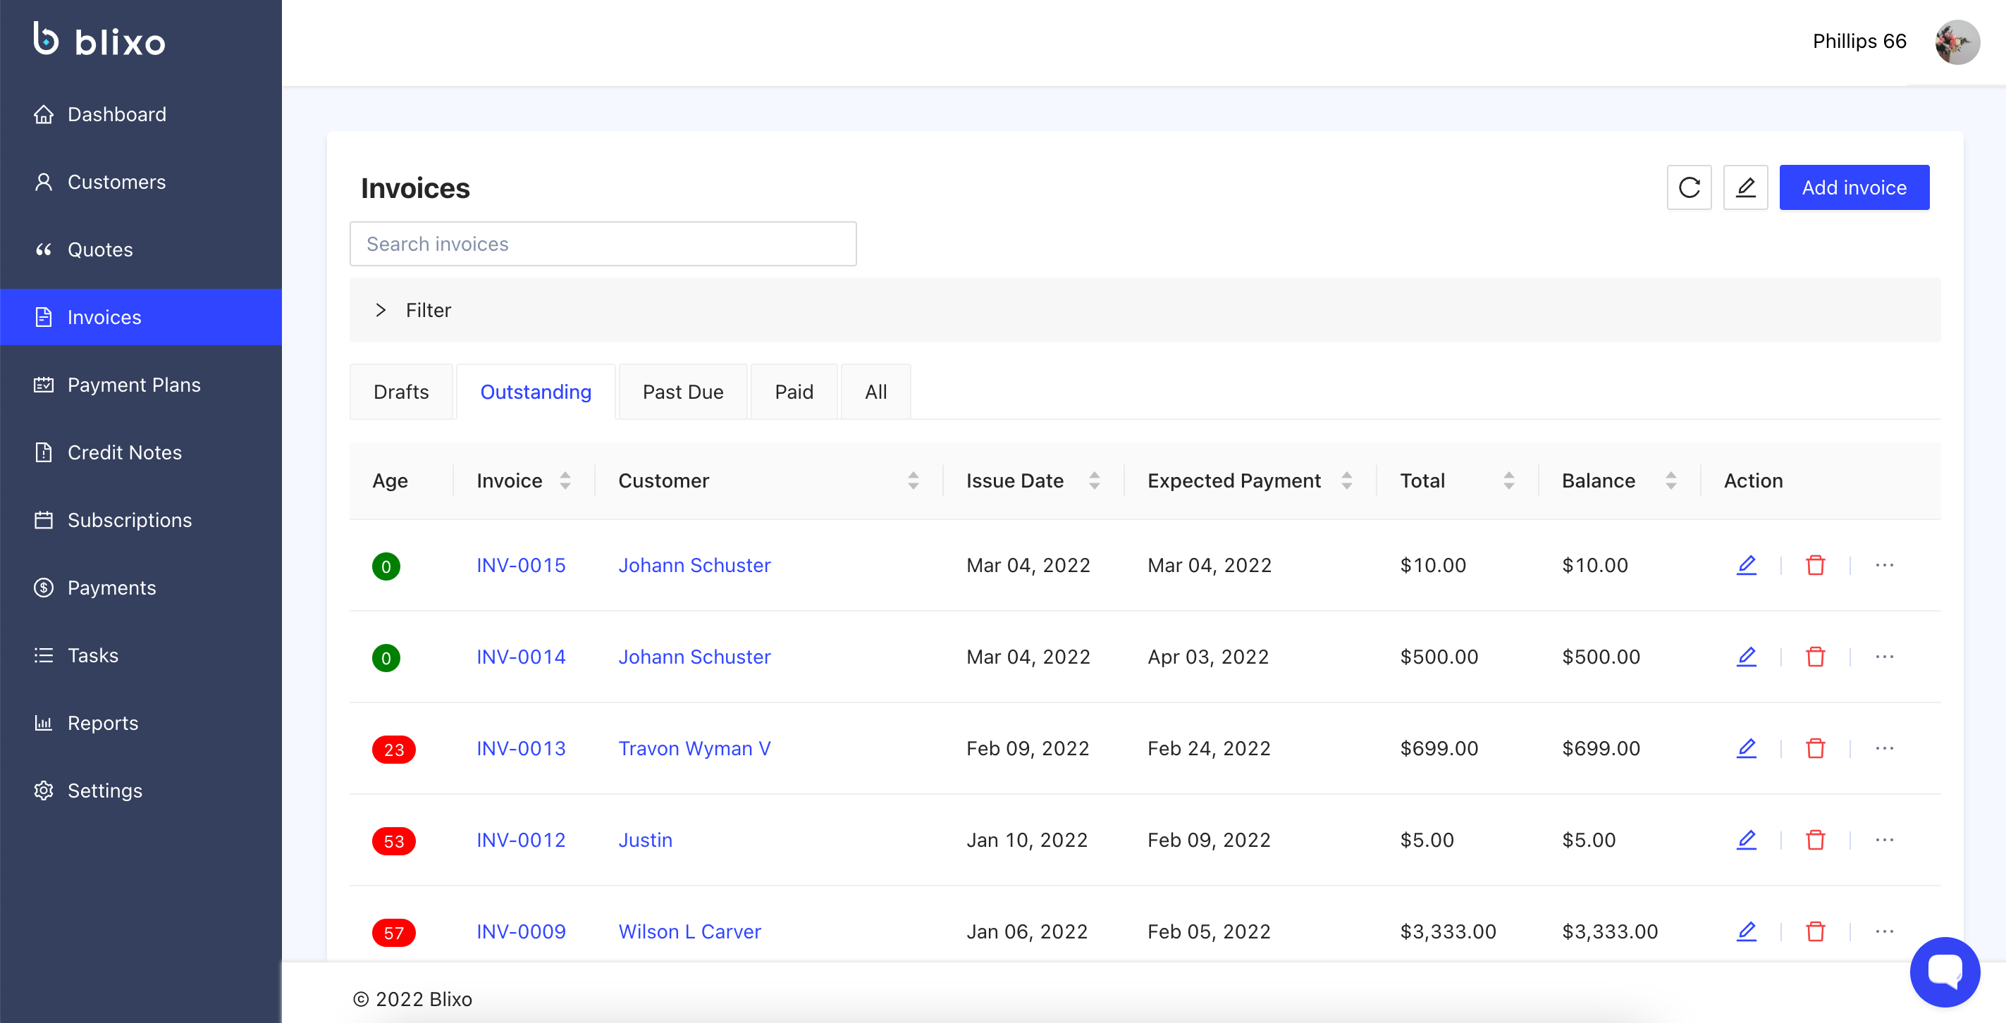Open customer Travon Wyman V link
Image resolution: width=2006 pixels, height=1023 pixels.
pos(694,748)
